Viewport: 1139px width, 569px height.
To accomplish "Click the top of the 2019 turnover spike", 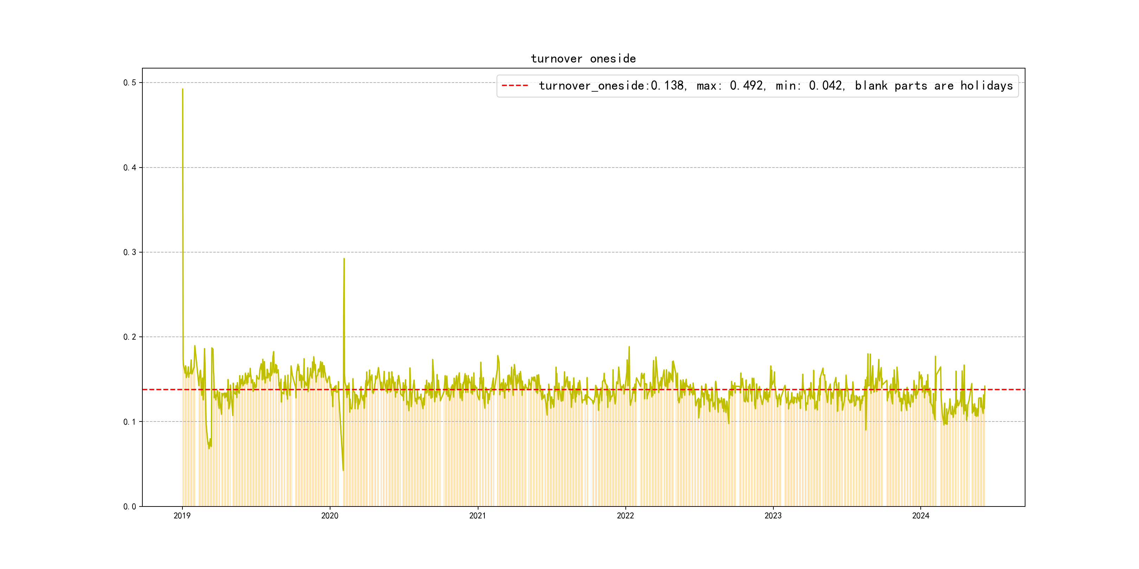I will [182, 90].
